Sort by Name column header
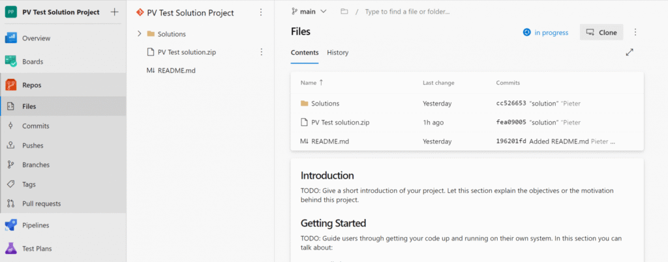 312,83
